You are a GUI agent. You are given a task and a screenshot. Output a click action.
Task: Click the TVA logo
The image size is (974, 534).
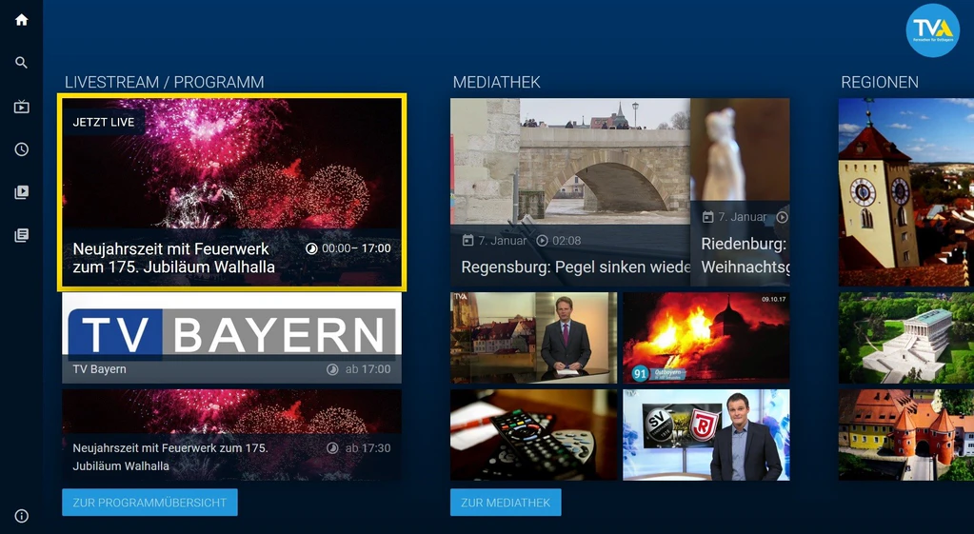(x=932, y=30)
